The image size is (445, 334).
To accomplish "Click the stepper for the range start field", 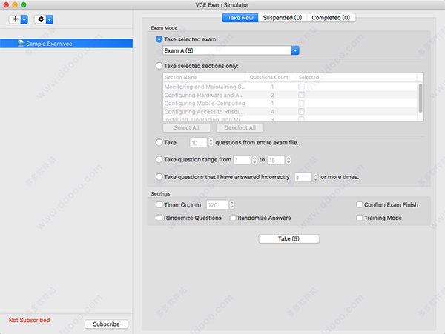I will click(x=254, y=160).
